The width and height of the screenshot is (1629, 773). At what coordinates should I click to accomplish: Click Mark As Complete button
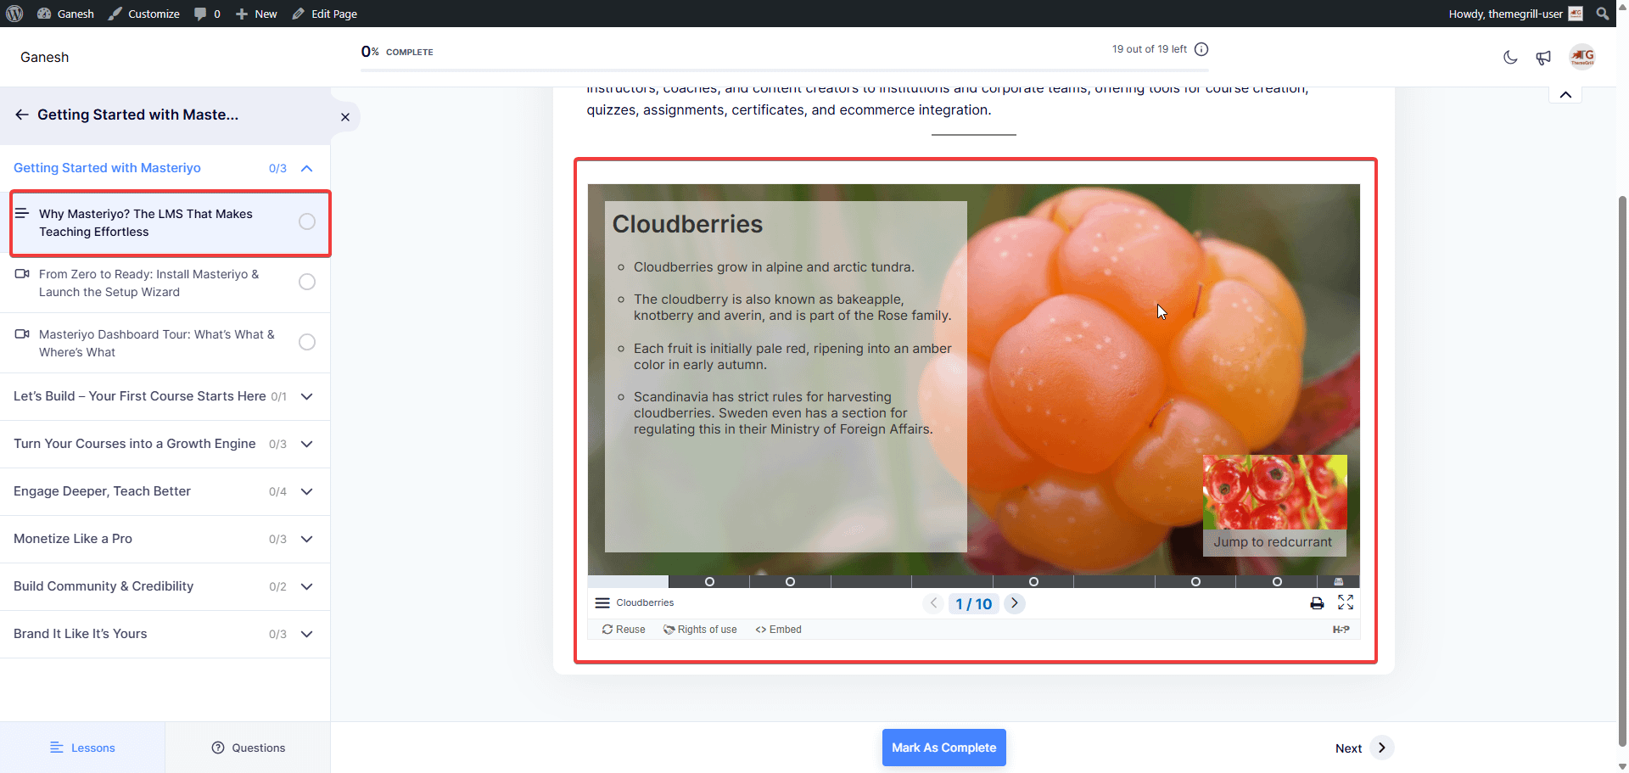pyautogui.click(x=943, y=748)
